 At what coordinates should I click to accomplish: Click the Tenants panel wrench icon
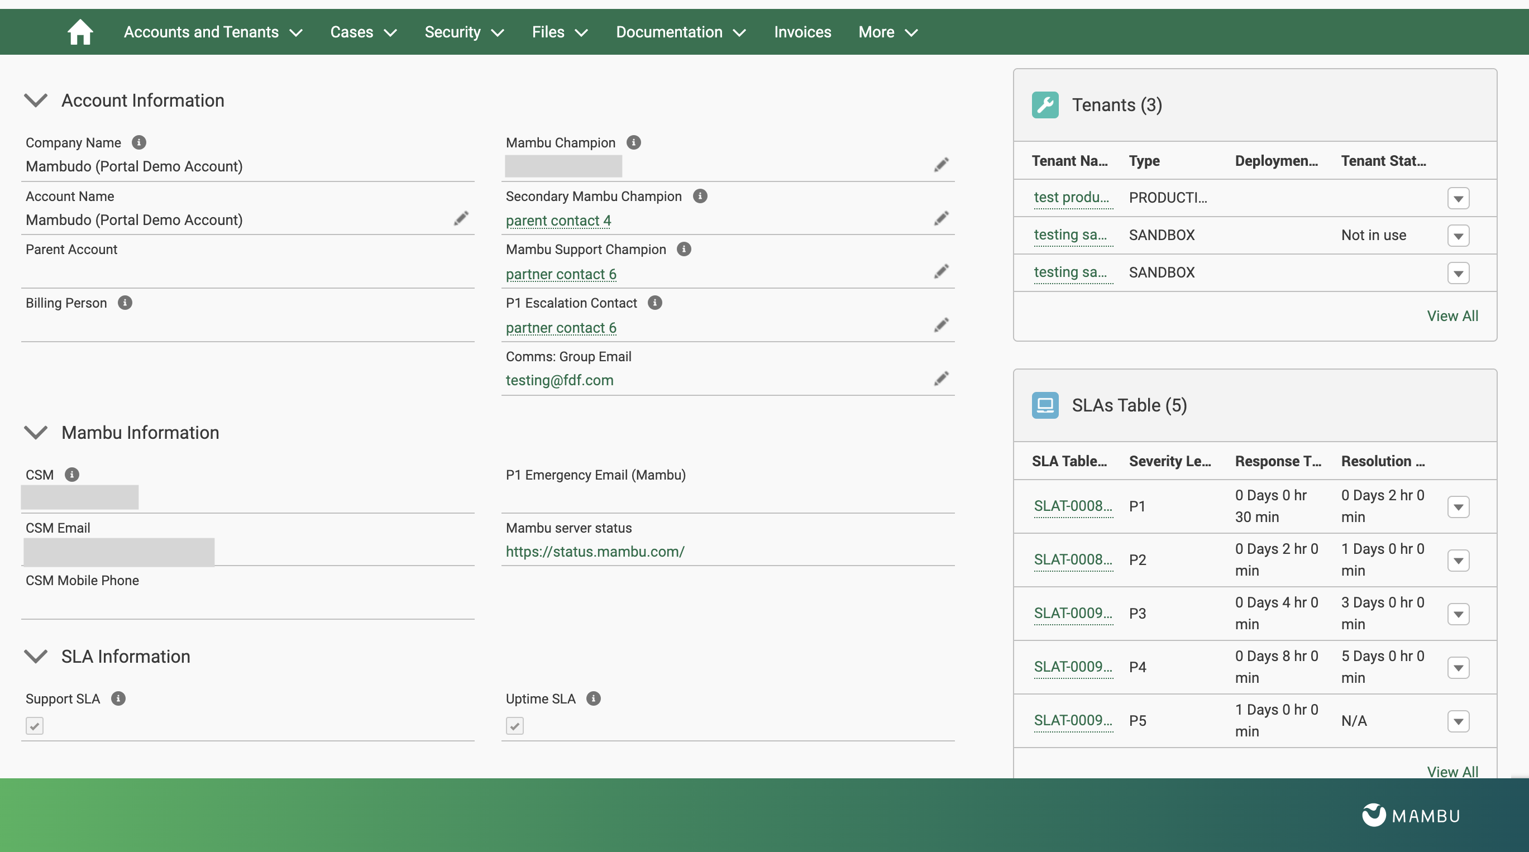click(x=1045, y=105)
